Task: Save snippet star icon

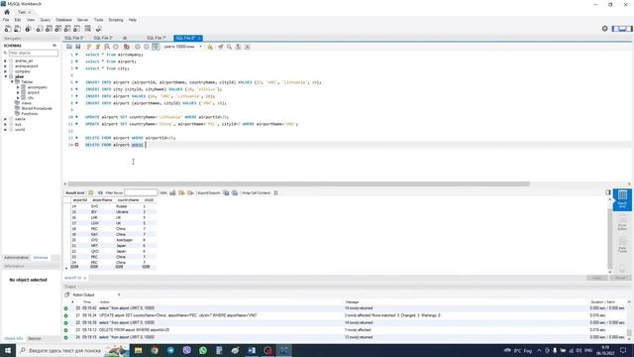Action: pyautogui.click(x=210, y=47)
